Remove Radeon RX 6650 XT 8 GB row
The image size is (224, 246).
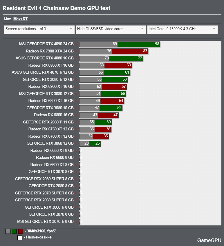(x=76, y=151)
